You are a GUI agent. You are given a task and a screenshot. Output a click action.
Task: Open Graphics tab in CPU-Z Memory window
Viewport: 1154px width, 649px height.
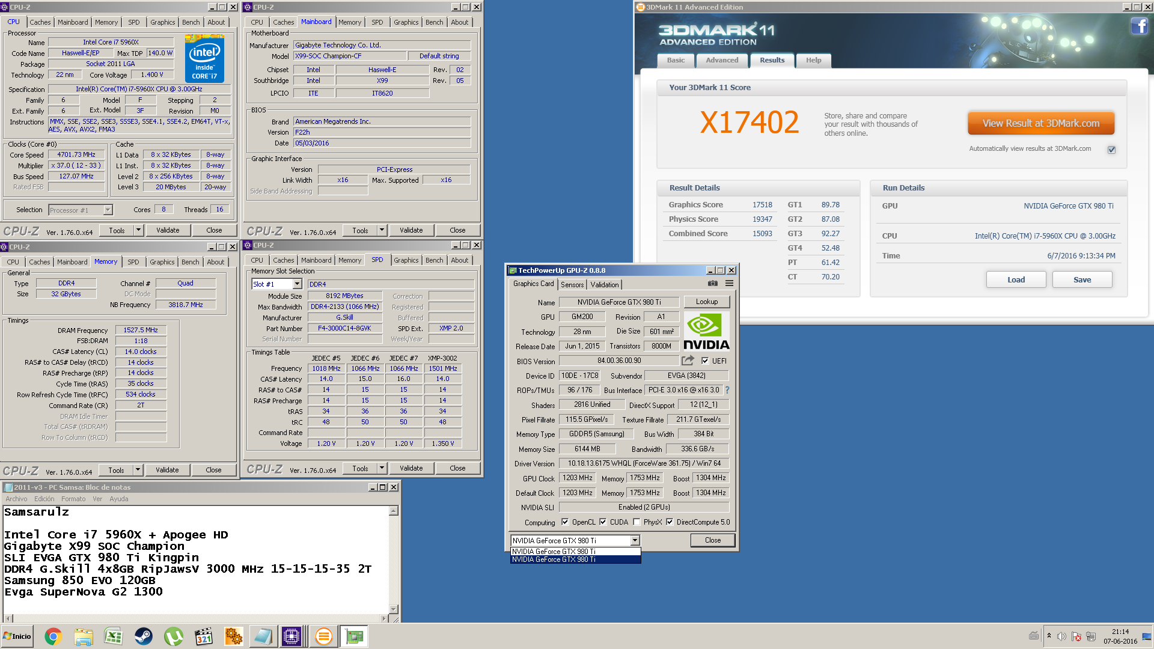point(162,262)
